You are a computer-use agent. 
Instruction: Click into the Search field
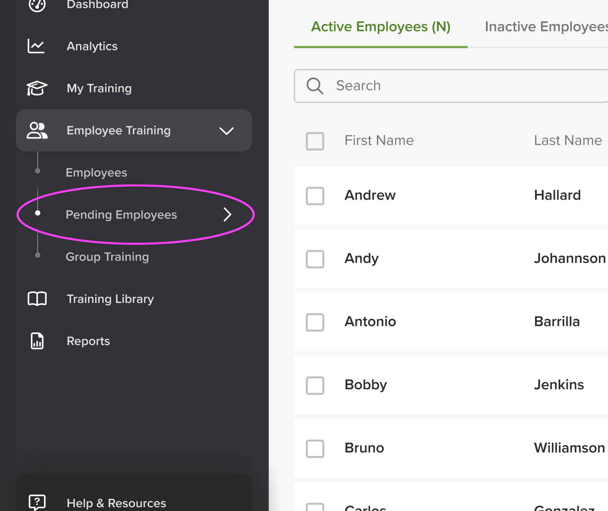coord(451,86)
